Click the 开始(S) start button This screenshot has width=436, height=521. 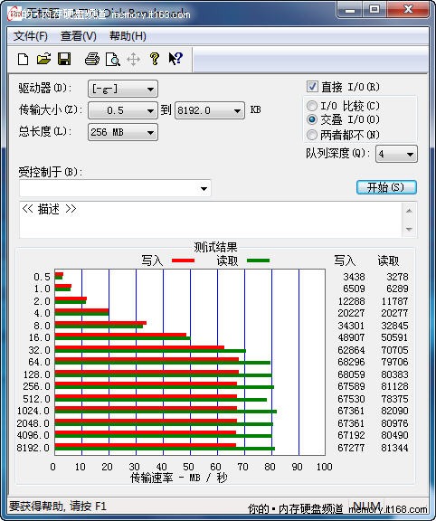pos(386,187)
